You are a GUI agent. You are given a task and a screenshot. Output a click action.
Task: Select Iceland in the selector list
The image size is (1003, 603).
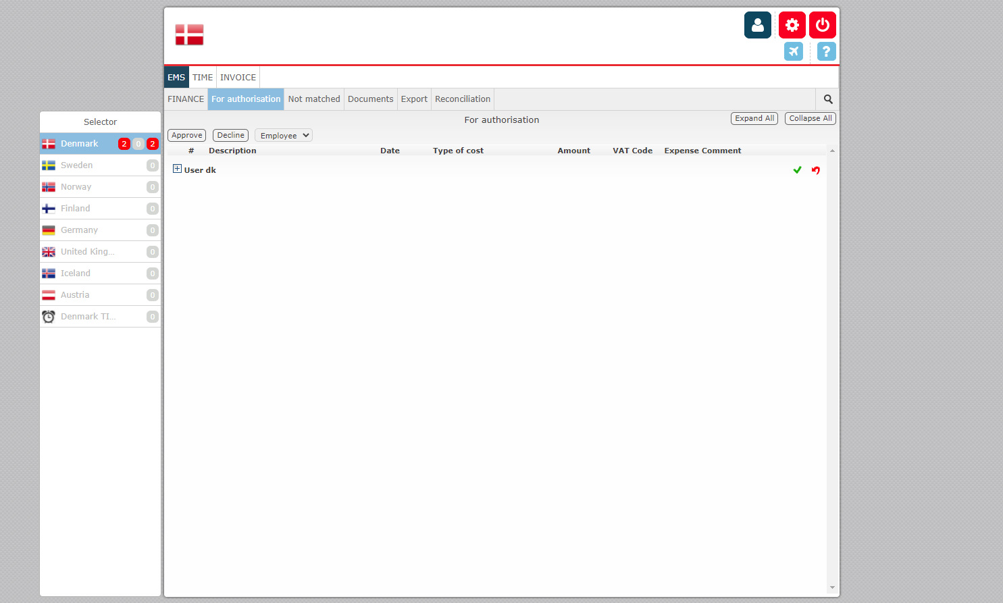[100, 273]
